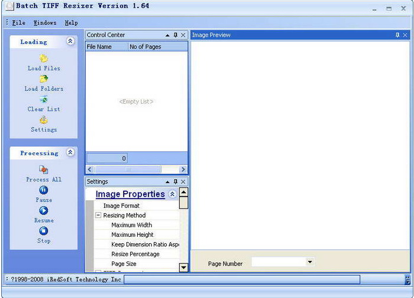Minimize the Batch TIFF Resizer window
The width and height of the screenshot is (414, 298).
(x=375, y=9)
